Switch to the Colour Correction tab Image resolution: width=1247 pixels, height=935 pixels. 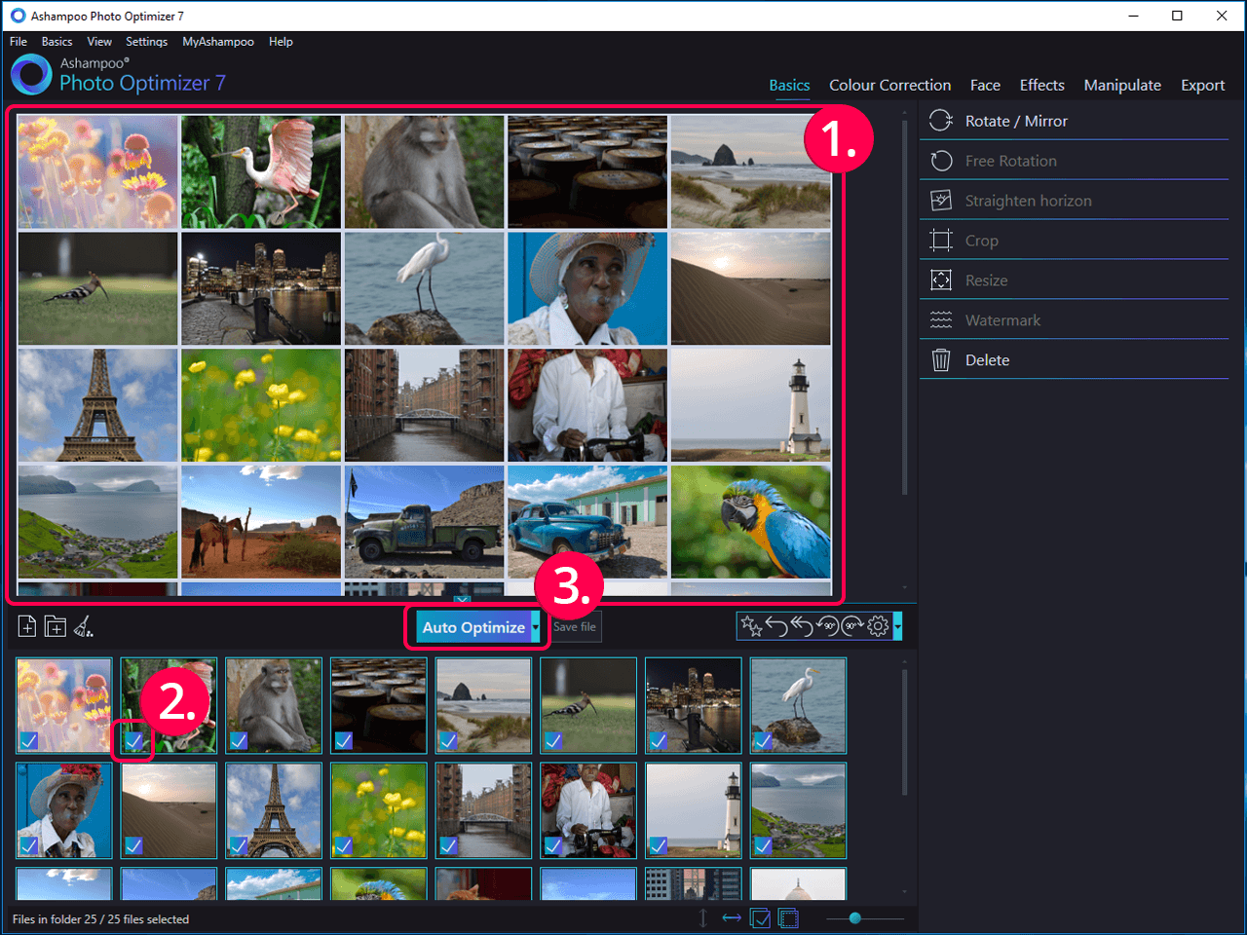889,86
